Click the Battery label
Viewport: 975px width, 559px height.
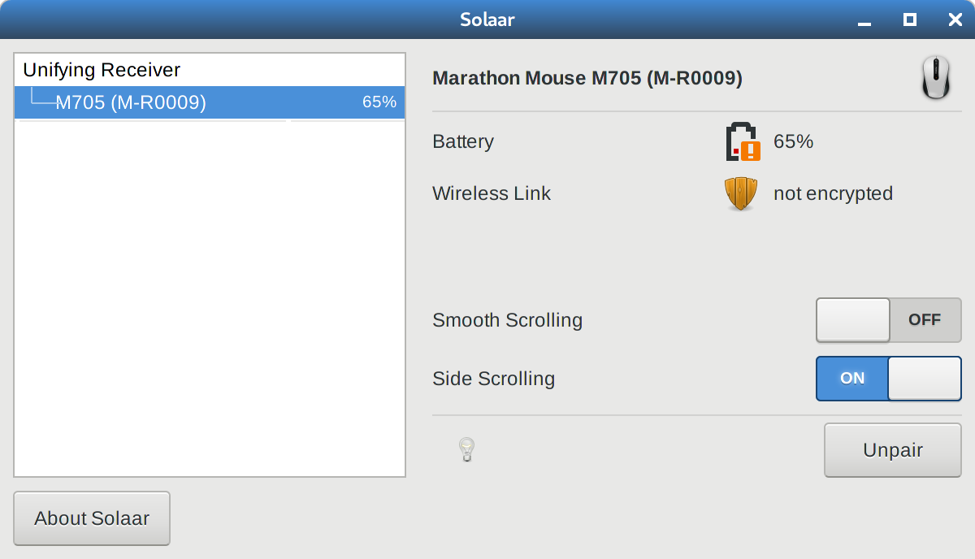[x=463, y=141]
